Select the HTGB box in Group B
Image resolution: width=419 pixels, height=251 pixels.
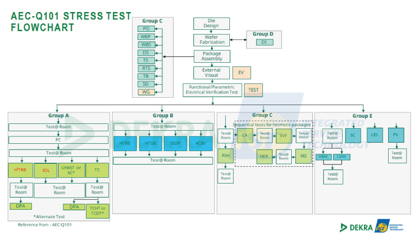[150, 143]
